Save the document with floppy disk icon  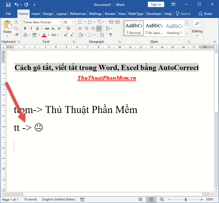pos(8,5)
